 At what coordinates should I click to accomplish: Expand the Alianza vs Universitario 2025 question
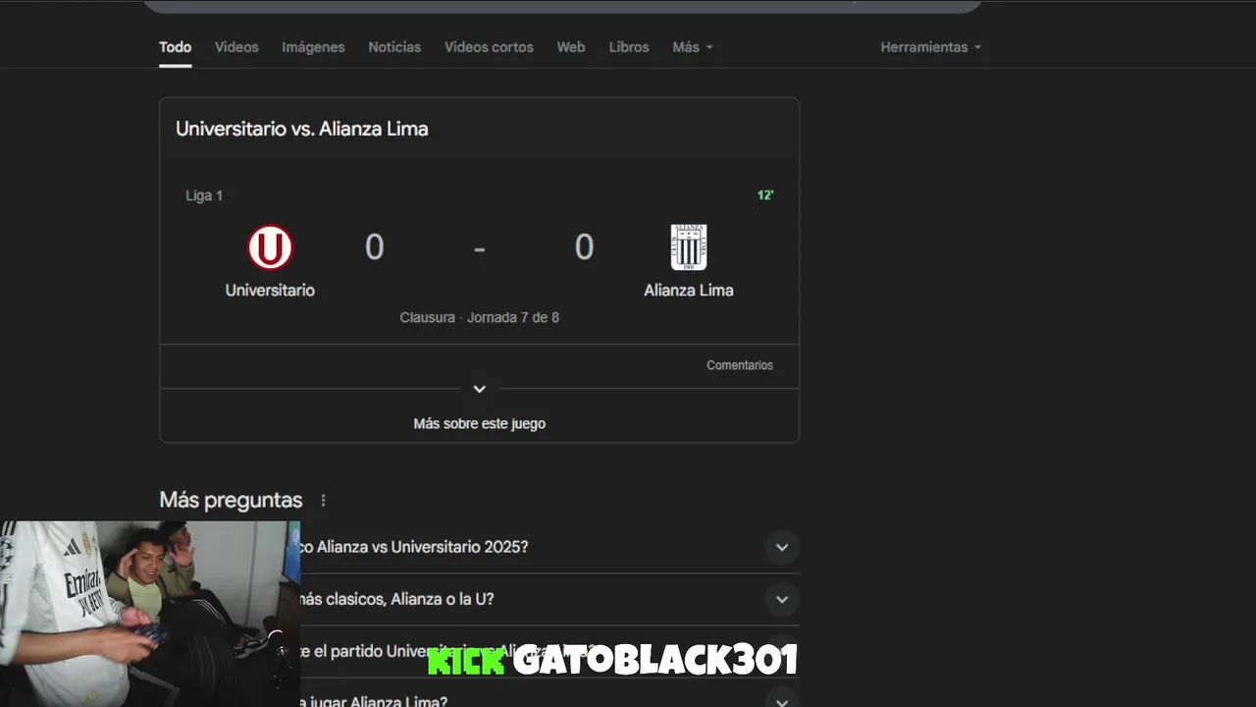[782, 548]
